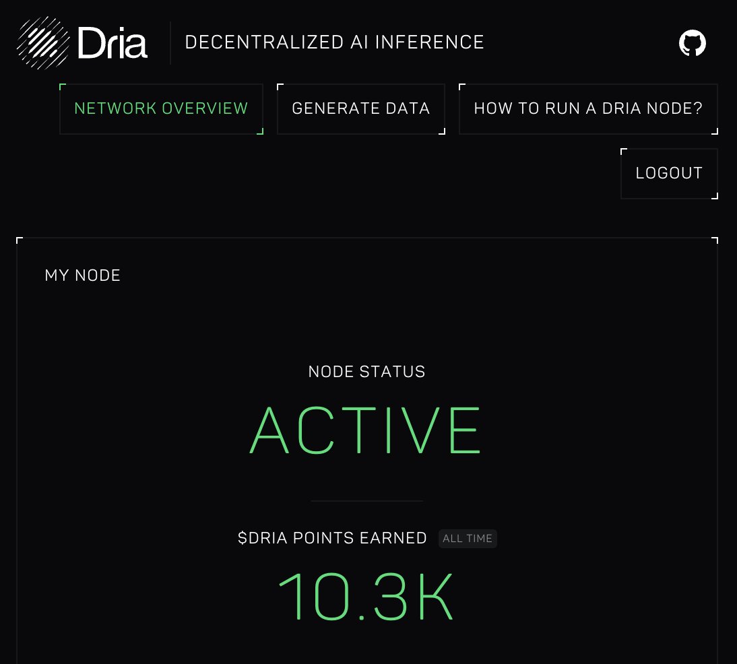This screenshot has height=664, width=737.
Task: Click the ACTIVE status text
Action: pyautogui.click(x=366, y=430)
